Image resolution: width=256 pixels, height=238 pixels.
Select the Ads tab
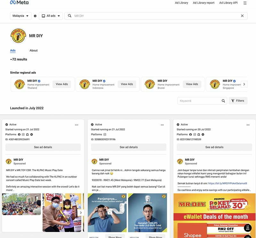[13, 51]
